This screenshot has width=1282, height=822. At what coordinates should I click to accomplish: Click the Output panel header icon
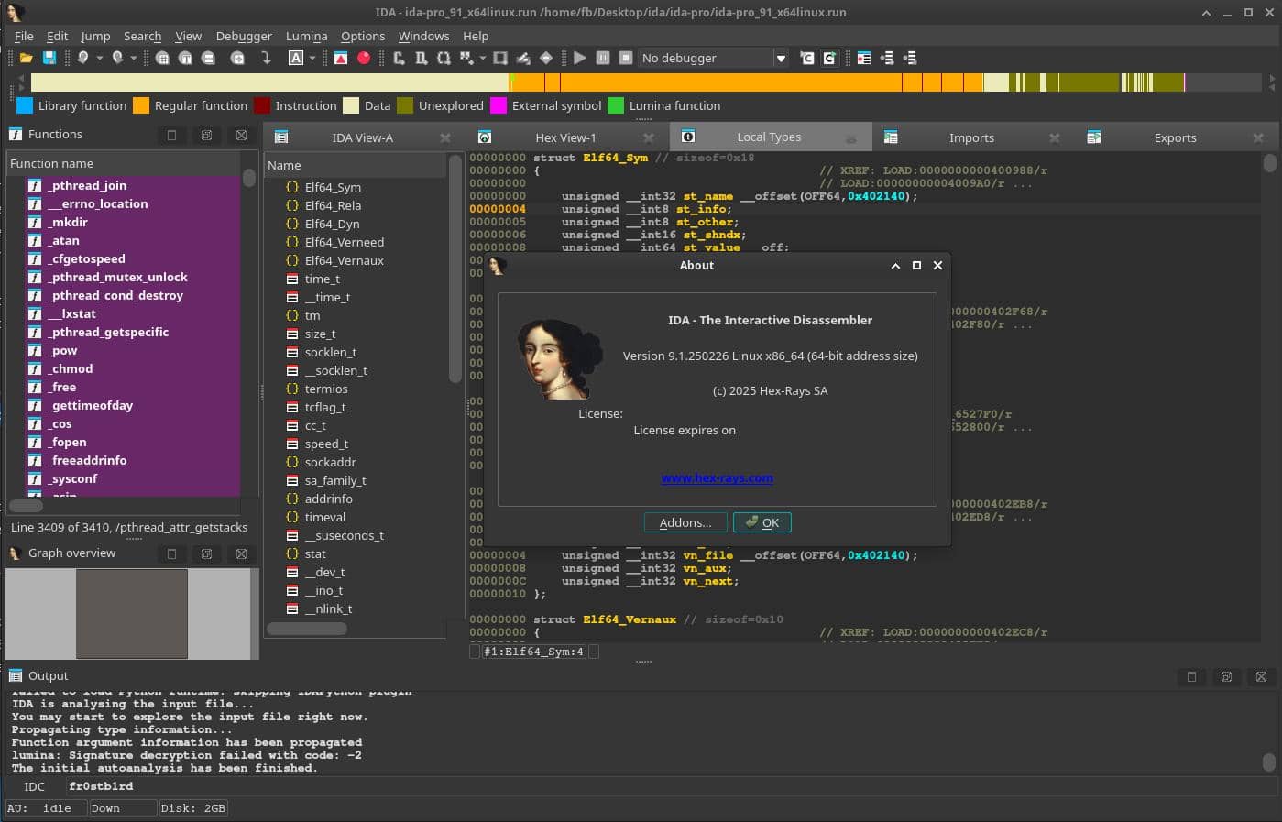(16, 675)
